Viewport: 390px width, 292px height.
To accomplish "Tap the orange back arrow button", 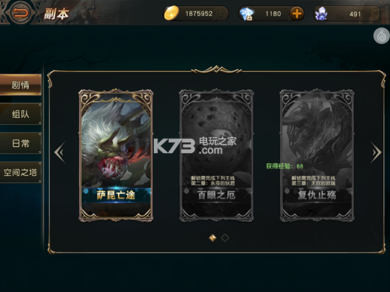I will [21, 12].
